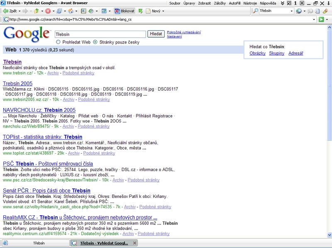Viewport: 332px width, 248px height.
Task: Select Stránky pouze česky radio button
Action: (95, 42)
